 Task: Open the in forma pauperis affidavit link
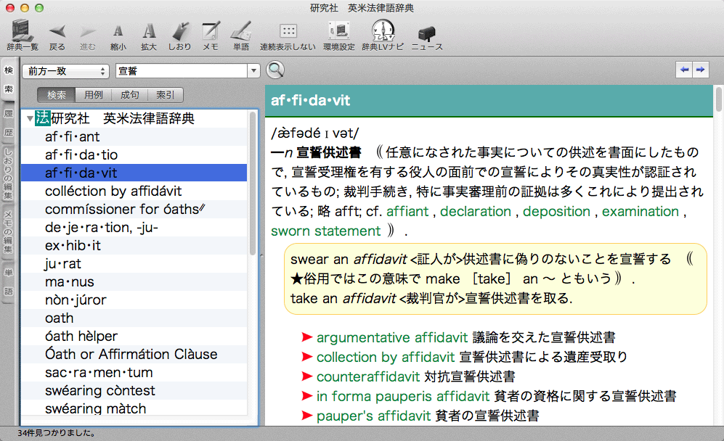[402, 396]
